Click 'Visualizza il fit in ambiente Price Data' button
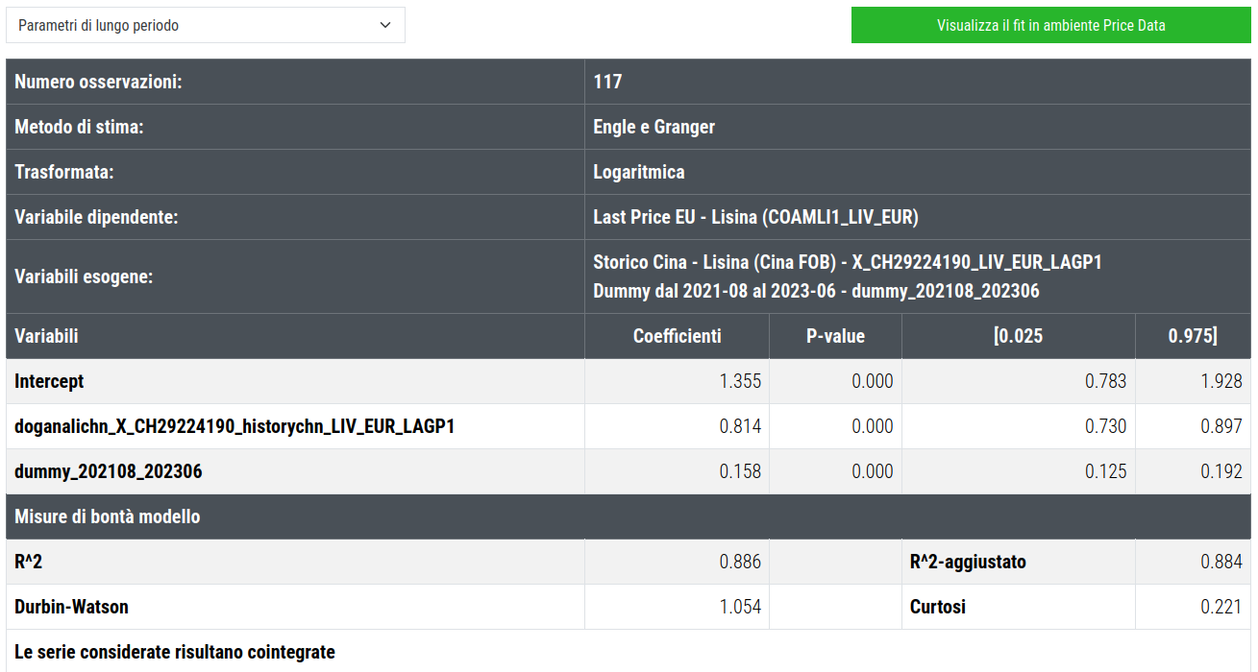The width and height of the screenshot is (1258, 672). point(1051,26)
